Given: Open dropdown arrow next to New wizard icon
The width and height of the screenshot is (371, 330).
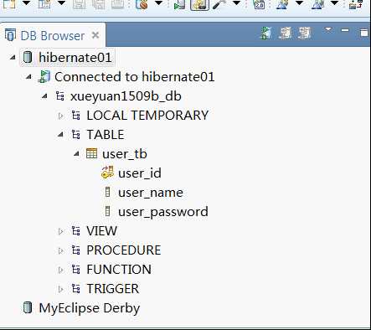Looking at the screenshot, I should tap(26, 3).
